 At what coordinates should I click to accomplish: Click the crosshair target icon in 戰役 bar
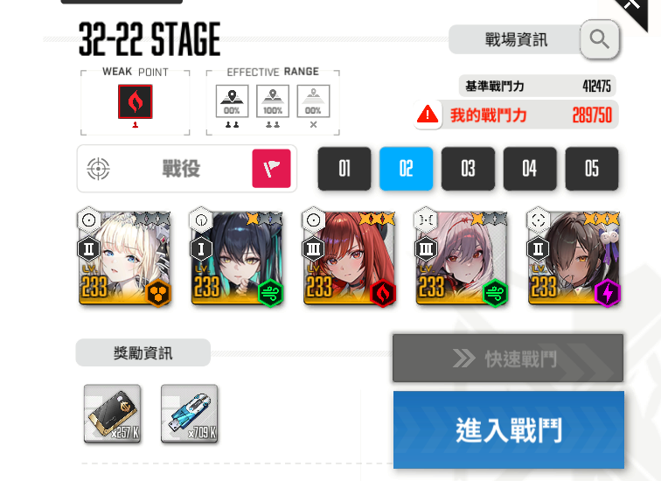(98, 169)
